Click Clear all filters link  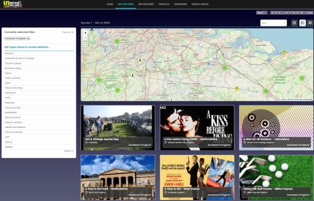68,32
